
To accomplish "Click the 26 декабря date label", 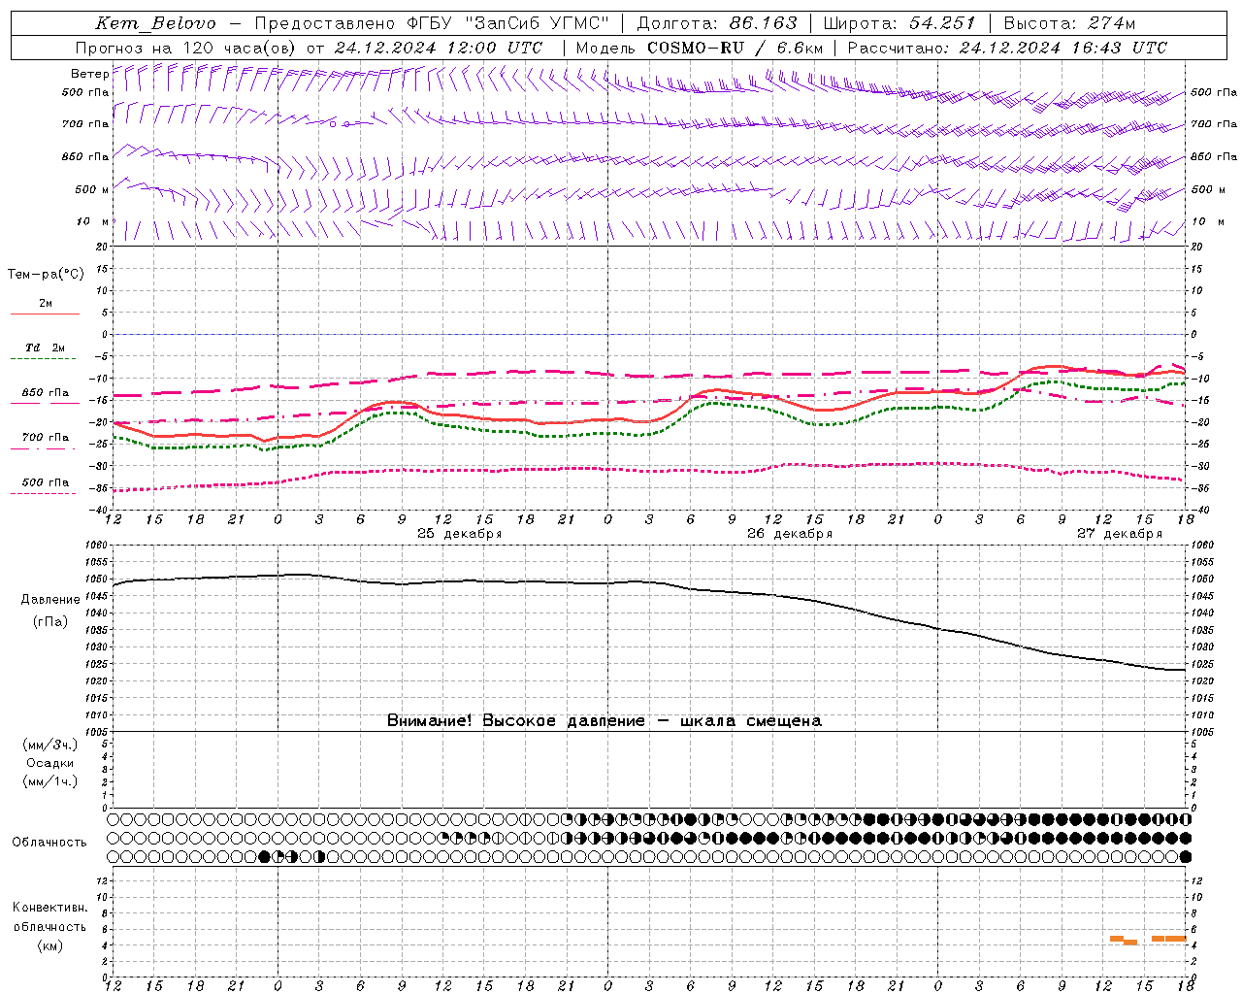I will coord(790,534).
